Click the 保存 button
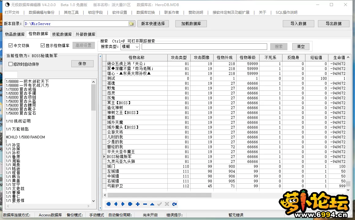355x220 pixels. pyautogui.click(x=82, y=64)
